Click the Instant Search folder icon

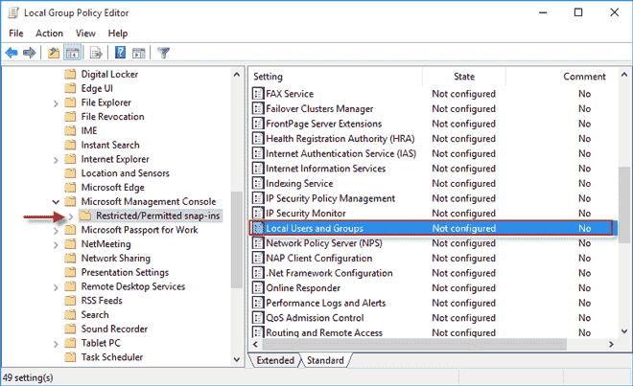click(x=70, y=145)
